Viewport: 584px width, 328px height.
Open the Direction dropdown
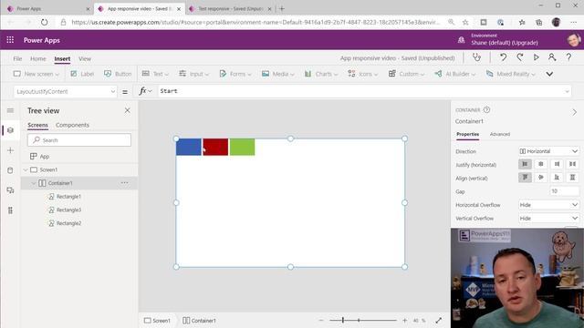point(548,151)
